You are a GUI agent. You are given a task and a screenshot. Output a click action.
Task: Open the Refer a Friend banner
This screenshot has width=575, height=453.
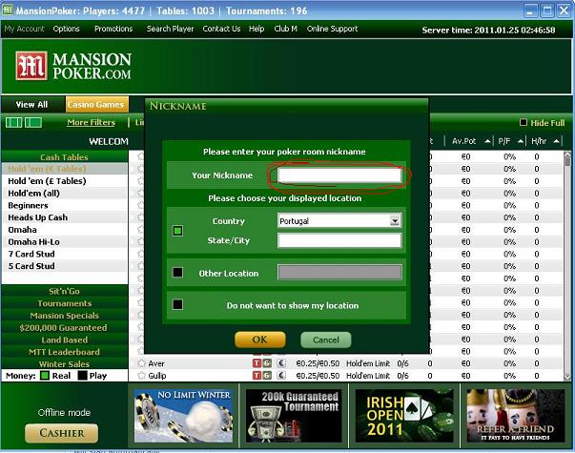[x=515, y=416]
